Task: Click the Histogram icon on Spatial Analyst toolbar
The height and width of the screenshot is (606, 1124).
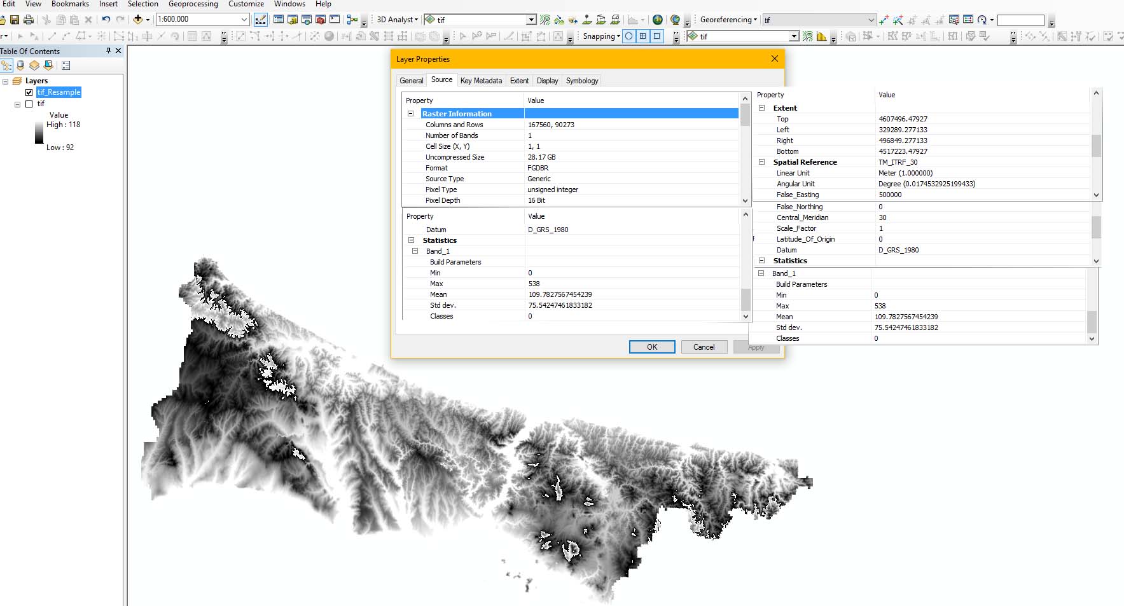Action: click(x=822, y=36)
